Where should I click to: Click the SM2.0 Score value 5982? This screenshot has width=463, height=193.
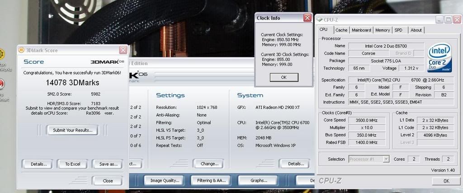(x=96, y=94)
